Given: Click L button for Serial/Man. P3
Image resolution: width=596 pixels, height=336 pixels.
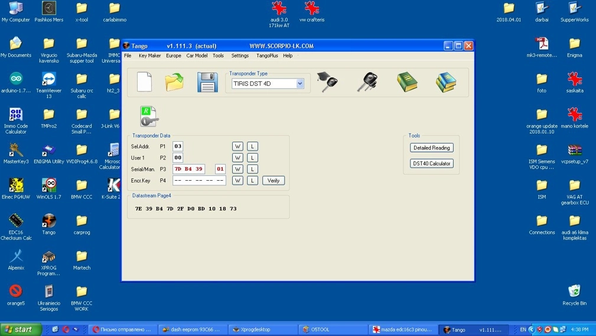Looking at the screenshot, I should tap(252, 169).
